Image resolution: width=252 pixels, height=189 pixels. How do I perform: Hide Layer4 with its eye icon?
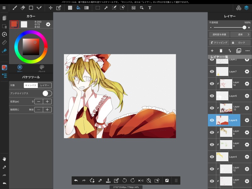pyautogui.click(x=212, y=157)
